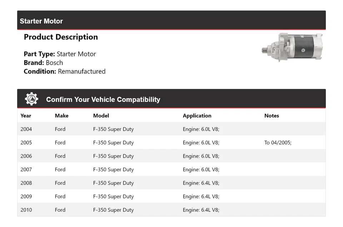
Task: Click the 2009 year cell
Action: 26,196
